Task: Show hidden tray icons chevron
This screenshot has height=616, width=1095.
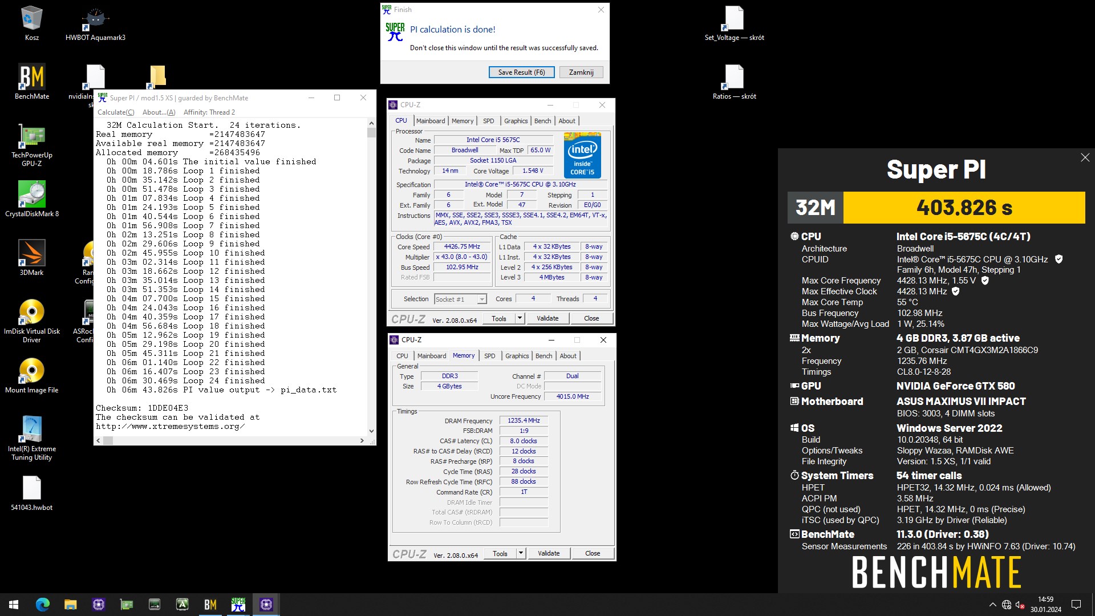Action: [x=992, y=605]
